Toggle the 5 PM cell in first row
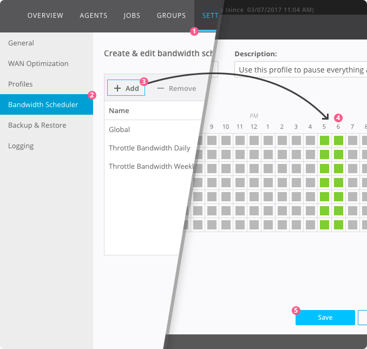The image size is (367, 349). 324,141
